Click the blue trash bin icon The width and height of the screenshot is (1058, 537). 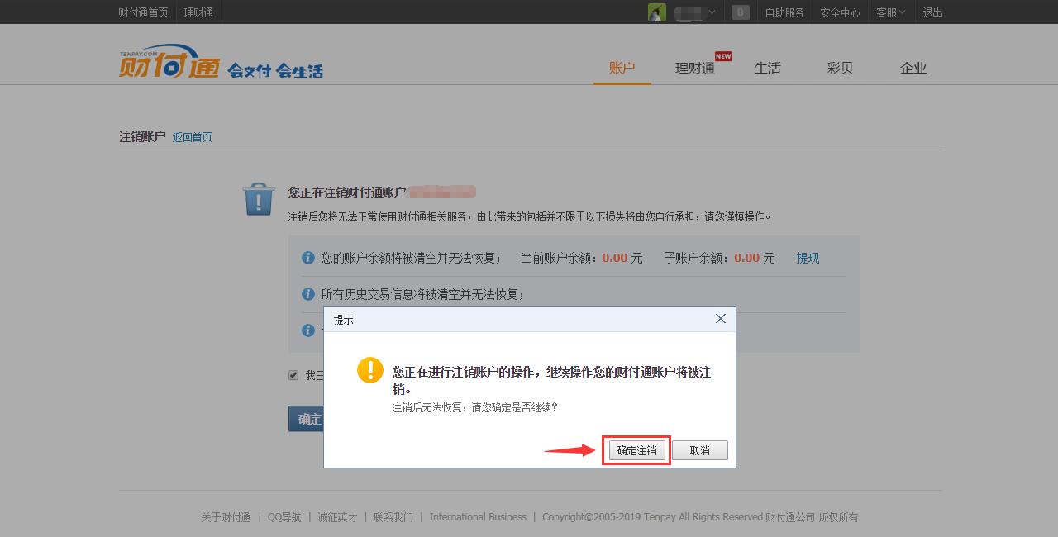click(x=259, y=199)
